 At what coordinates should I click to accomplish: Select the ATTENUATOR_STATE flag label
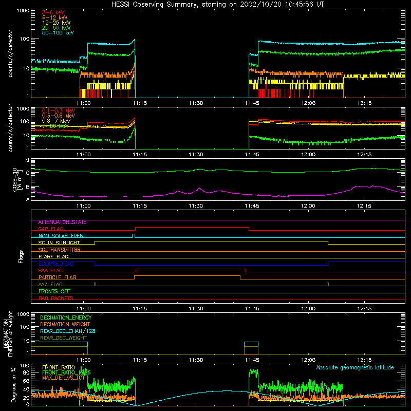[62, 222]
